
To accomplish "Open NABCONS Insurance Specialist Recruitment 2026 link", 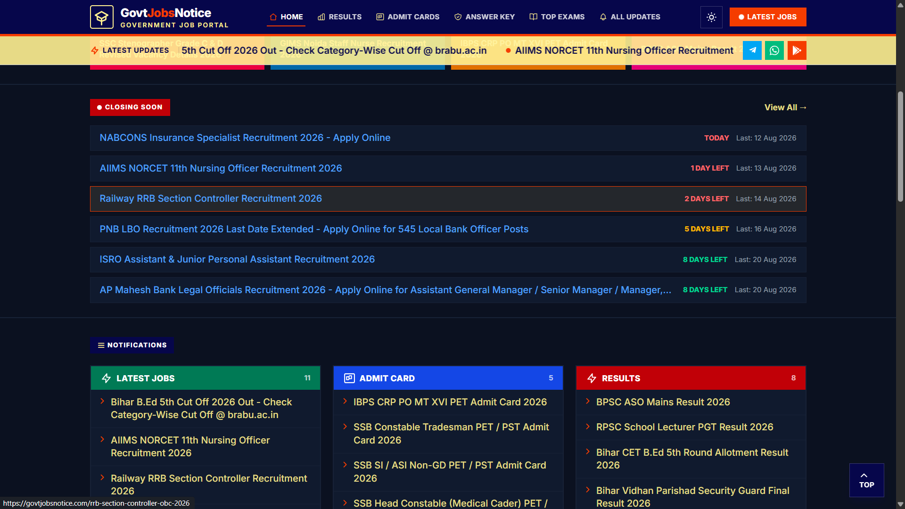I will pyautogui.click(x=245, y=138).
